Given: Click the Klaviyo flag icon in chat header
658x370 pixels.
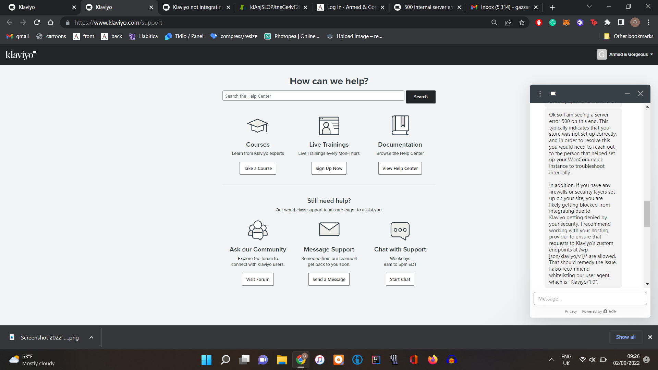Looking at the screenshot, I should tap(553, 94).
